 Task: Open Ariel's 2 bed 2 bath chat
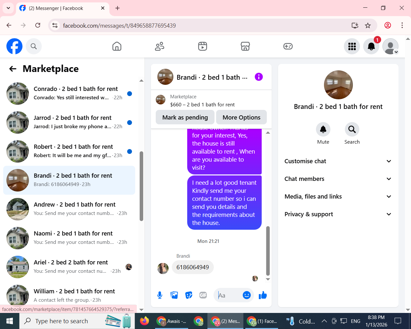(x=69, y=267)
